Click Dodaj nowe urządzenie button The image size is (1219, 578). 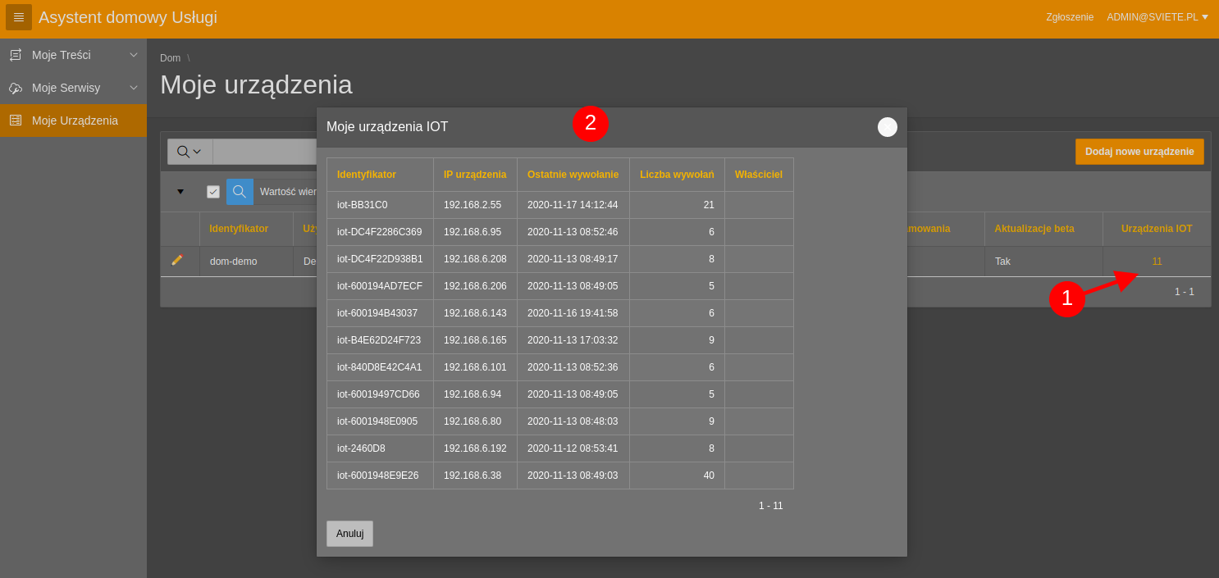(1139, 152)
